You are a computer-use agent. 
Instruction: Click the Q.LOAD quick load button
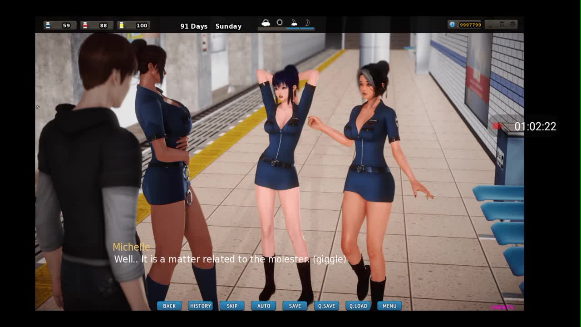358,306
